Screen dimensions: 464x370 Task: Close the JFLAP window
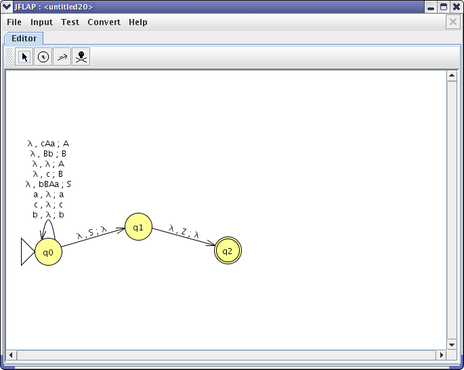tap(457, 7)
